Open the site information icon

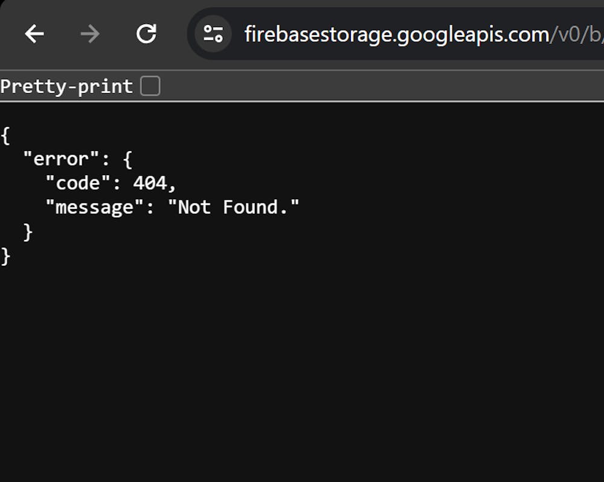point(213,34)
